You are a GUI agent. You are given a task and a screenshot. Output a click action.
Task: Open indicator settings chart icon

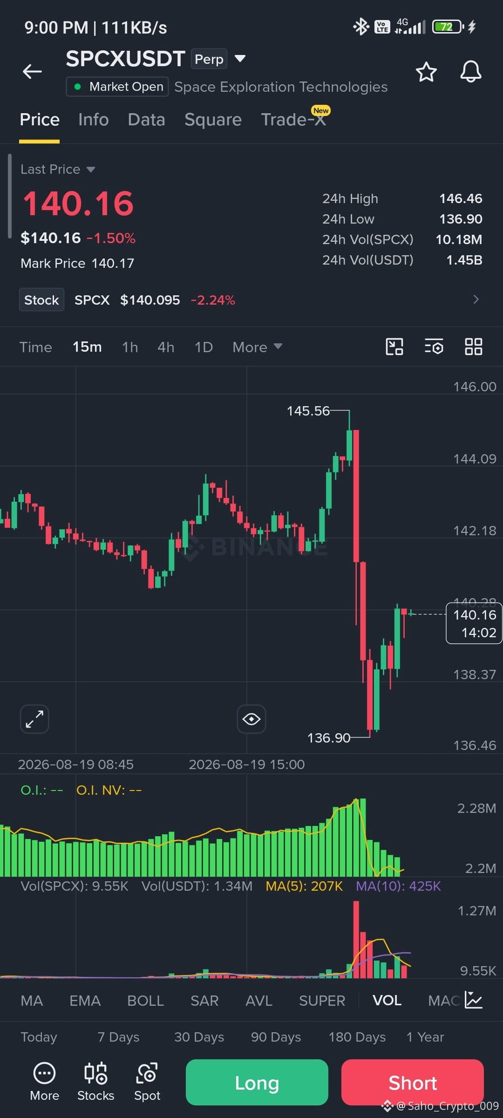(x=473, y=1000)
